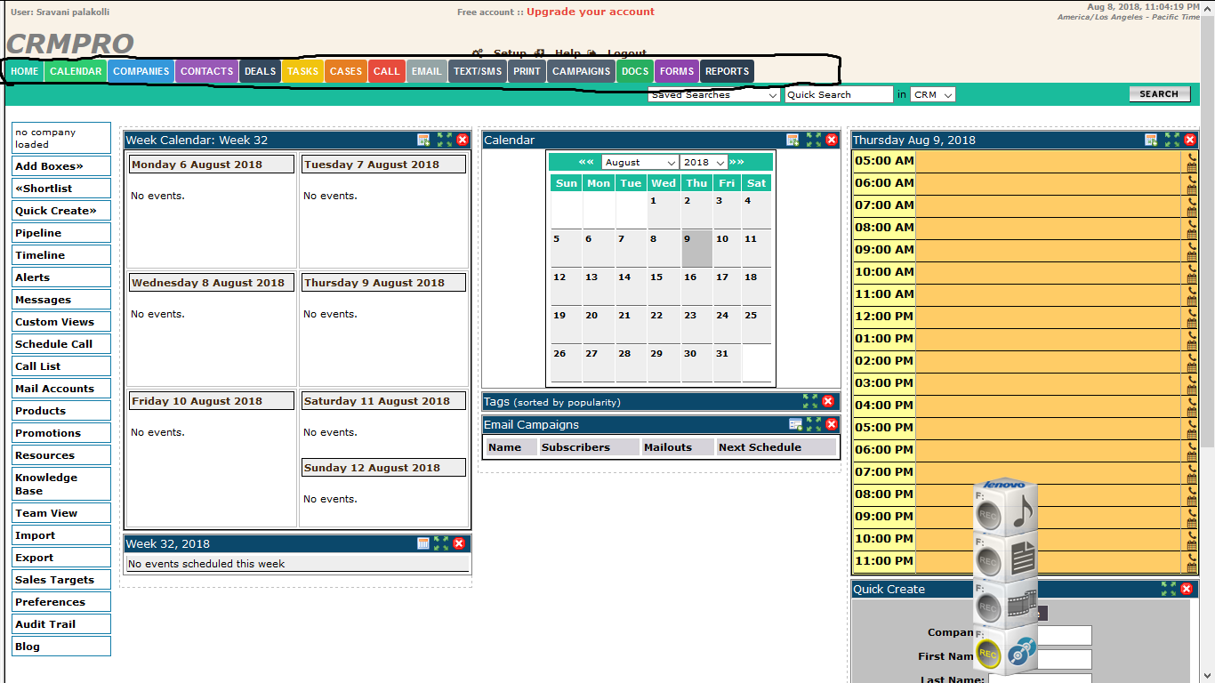Go to the CONTACTS tab
The height and width of the screenshot is (683, 1215).
pyautogui.click(x=206, y=71)
